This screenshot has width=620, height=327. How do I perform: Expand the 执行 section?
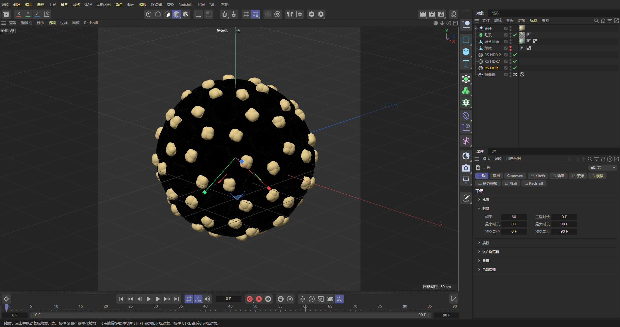point(479,243)
